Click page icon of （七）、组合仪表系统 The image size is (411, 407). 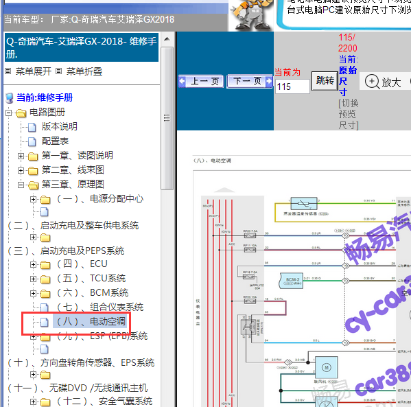pos(45,307)
